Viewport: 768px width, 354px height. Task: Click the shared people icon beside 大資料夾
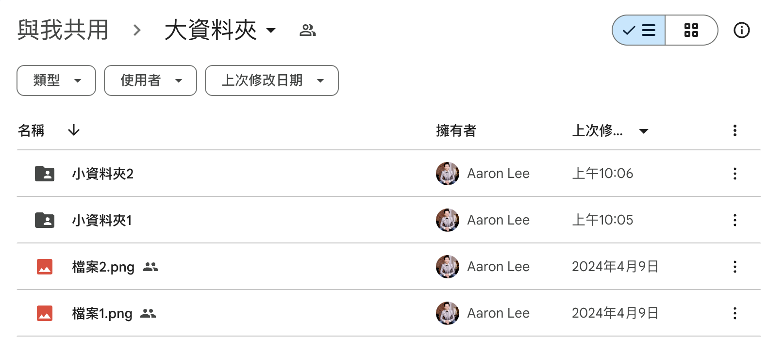point(308,31)
